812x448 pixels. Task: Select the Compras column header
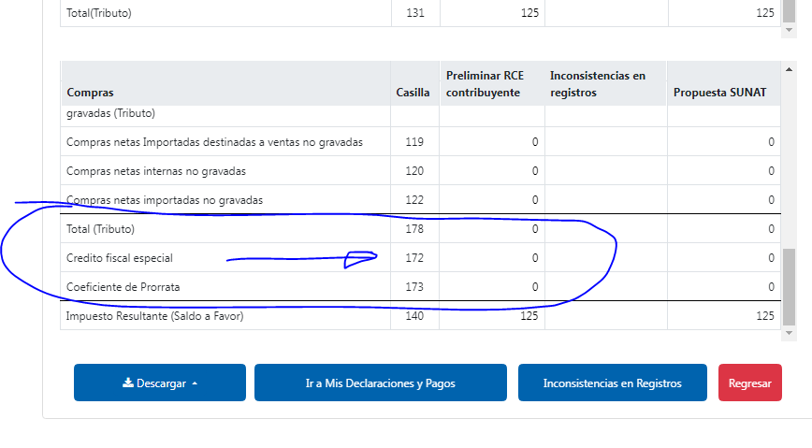coord(90,94)
